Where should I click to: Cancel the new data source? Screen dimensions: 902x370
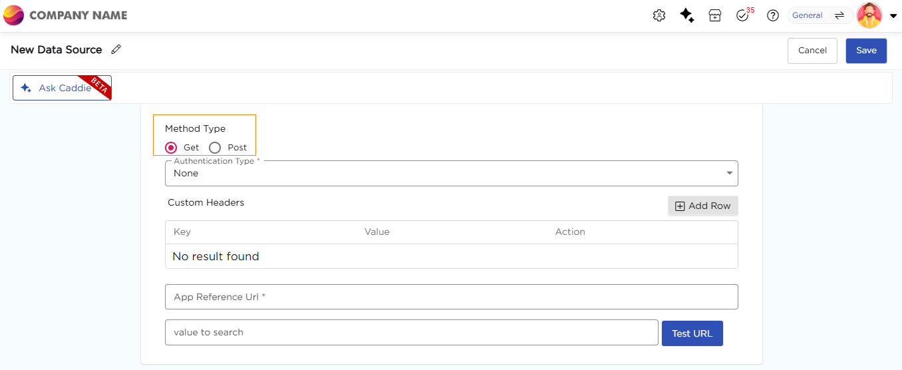[x=812, y=51]
